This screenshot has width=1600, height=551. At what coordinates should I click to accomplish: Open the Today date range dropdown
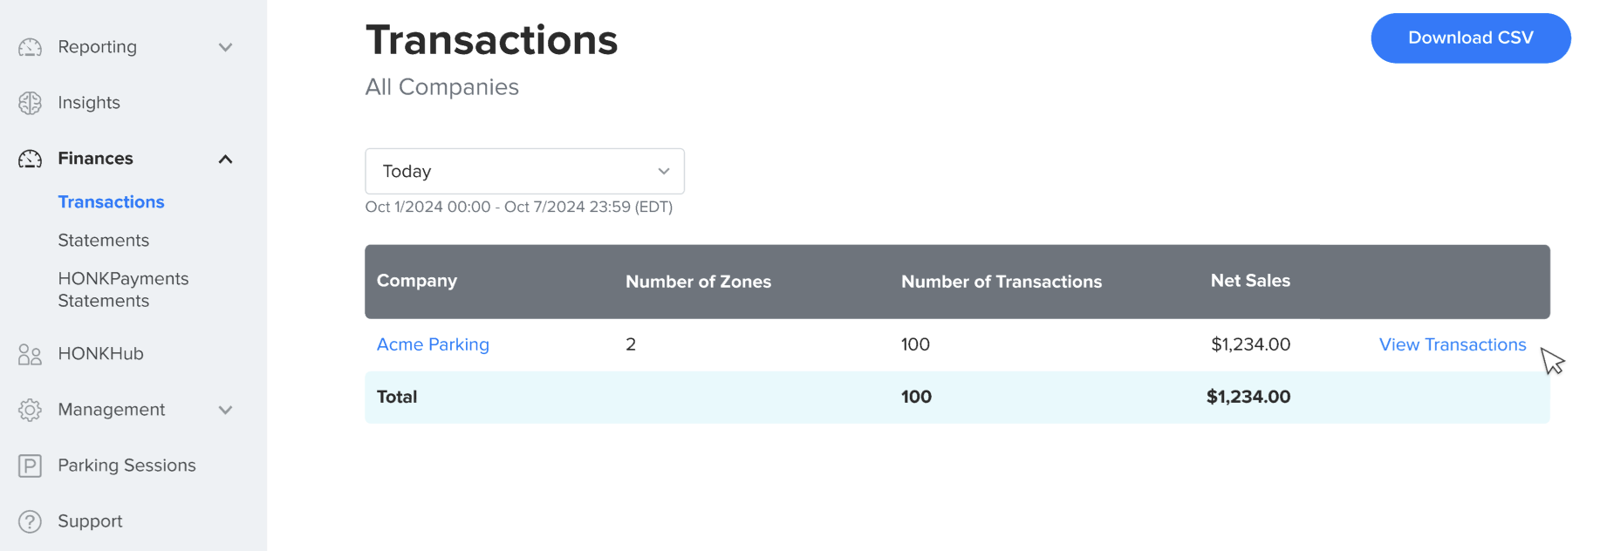coord(524,171)
